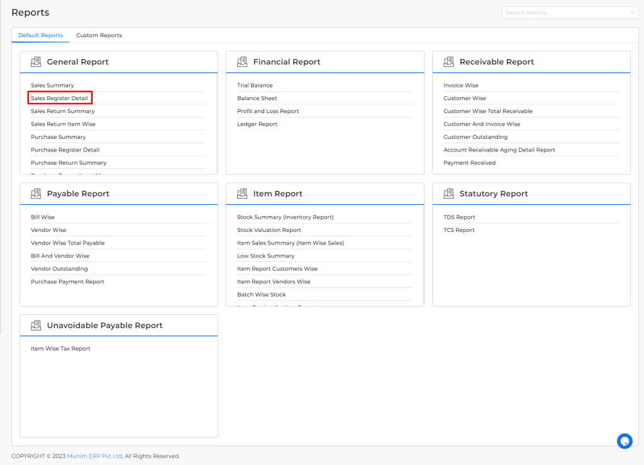644x465 pixels.
Task: Open the Batch Wise Stock report
Action: click(261, 295)
